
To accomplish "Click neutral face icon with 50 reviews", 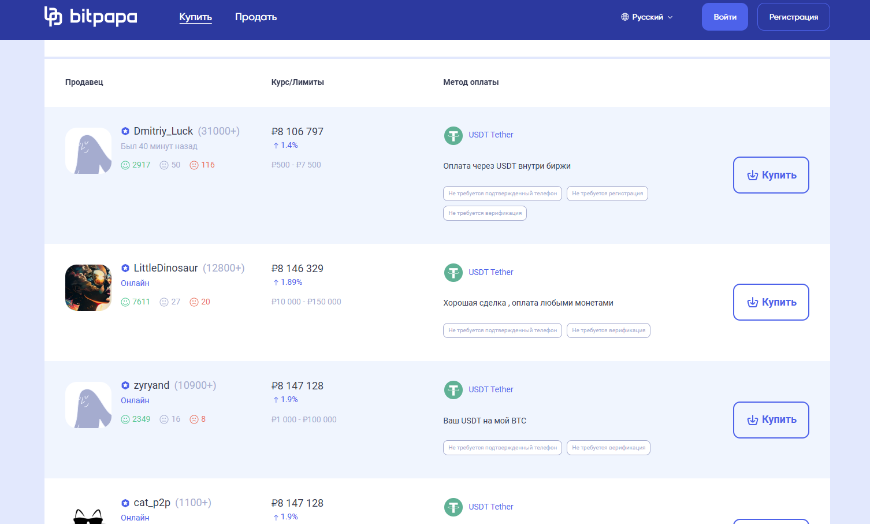I will click(164, 165).
